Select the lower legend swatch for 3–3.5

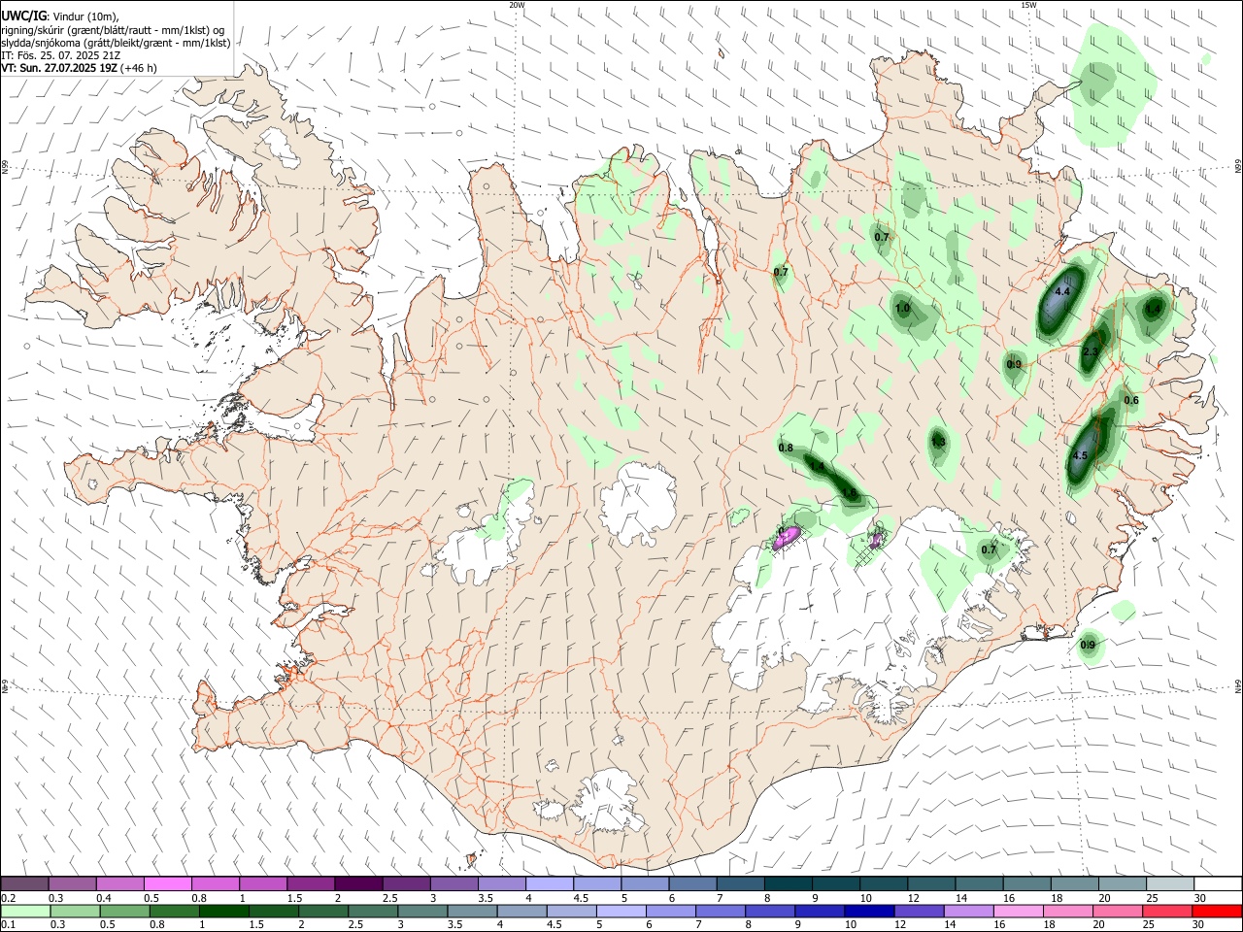422,911
